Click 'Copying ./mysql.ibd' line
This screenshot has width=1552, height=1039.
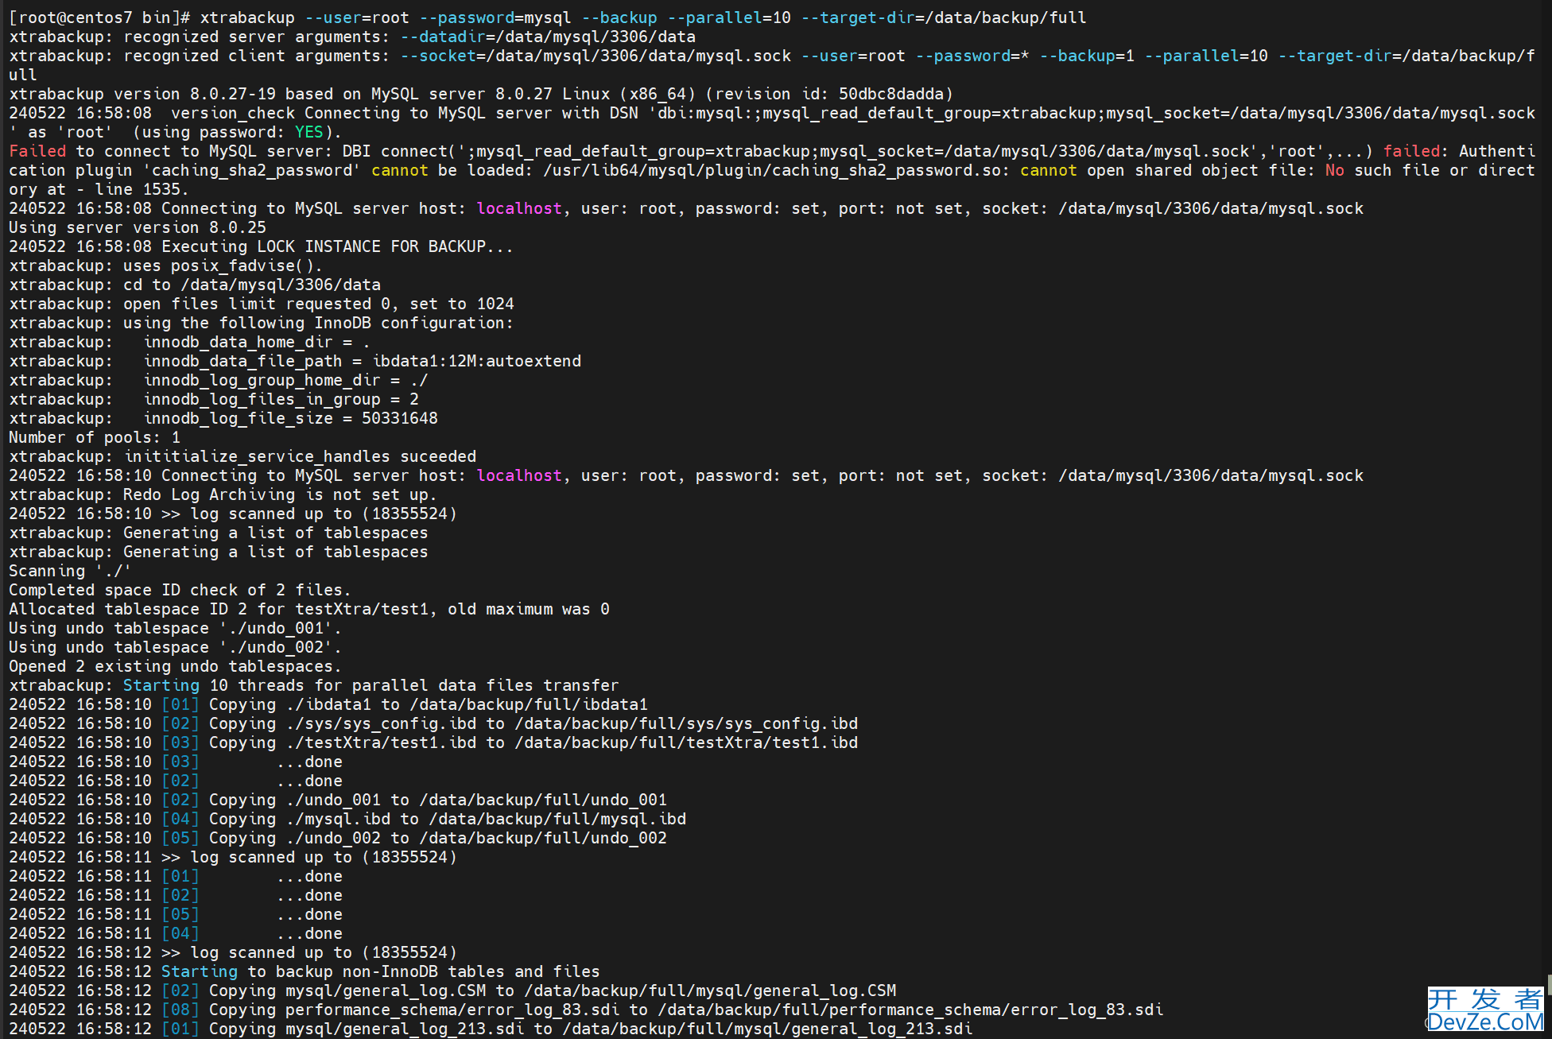coord(347,819)
